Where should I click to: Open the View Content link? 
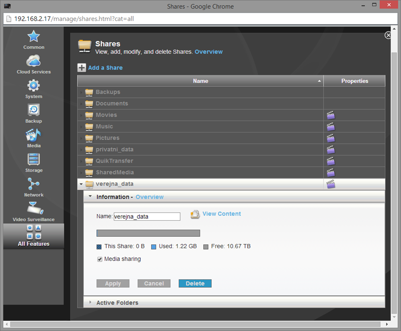[x=221, y=214]
